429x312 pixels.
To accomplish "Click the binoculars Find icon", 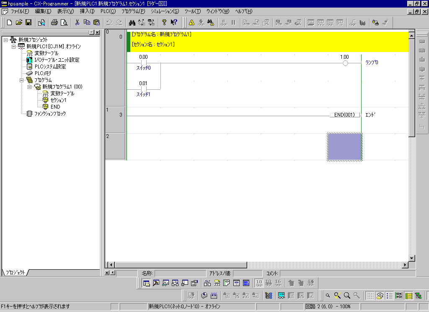I will pos(132,23).
